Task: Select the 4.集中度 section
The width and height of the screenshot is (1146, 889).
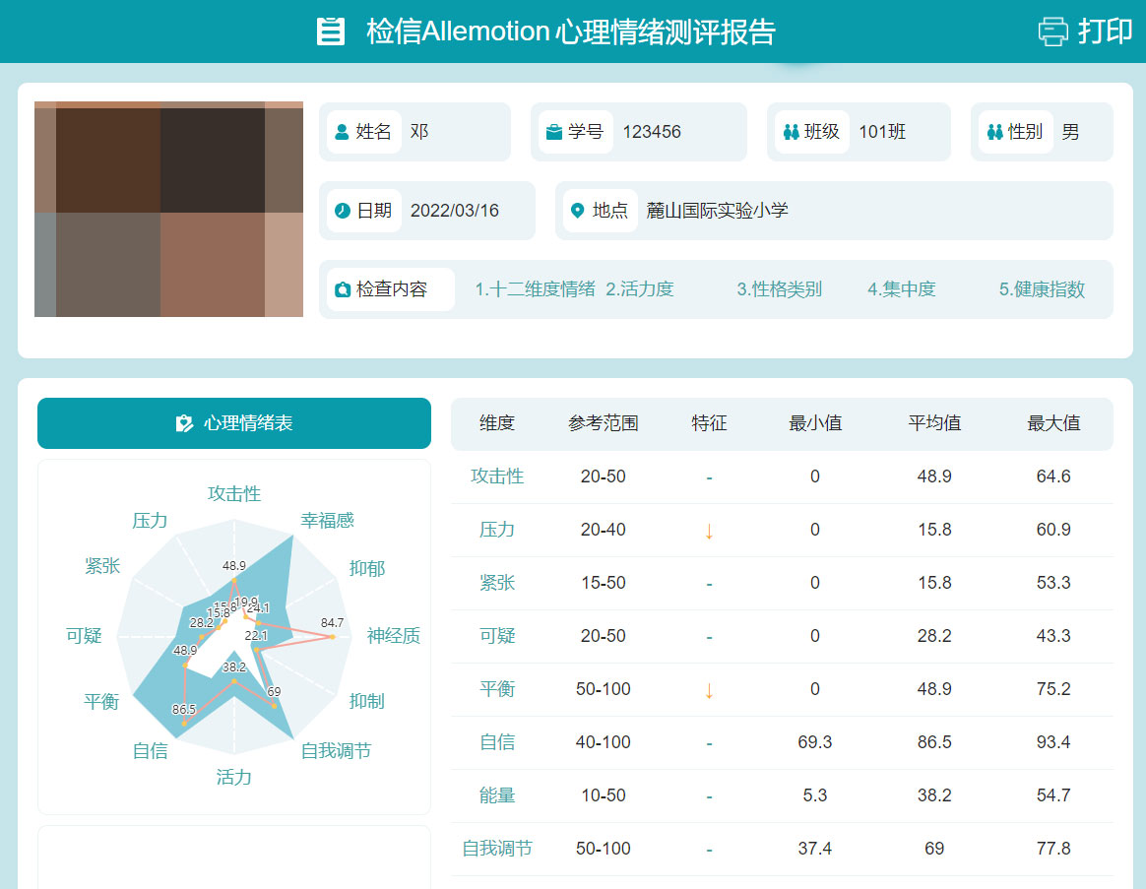Action: (901, 289)
